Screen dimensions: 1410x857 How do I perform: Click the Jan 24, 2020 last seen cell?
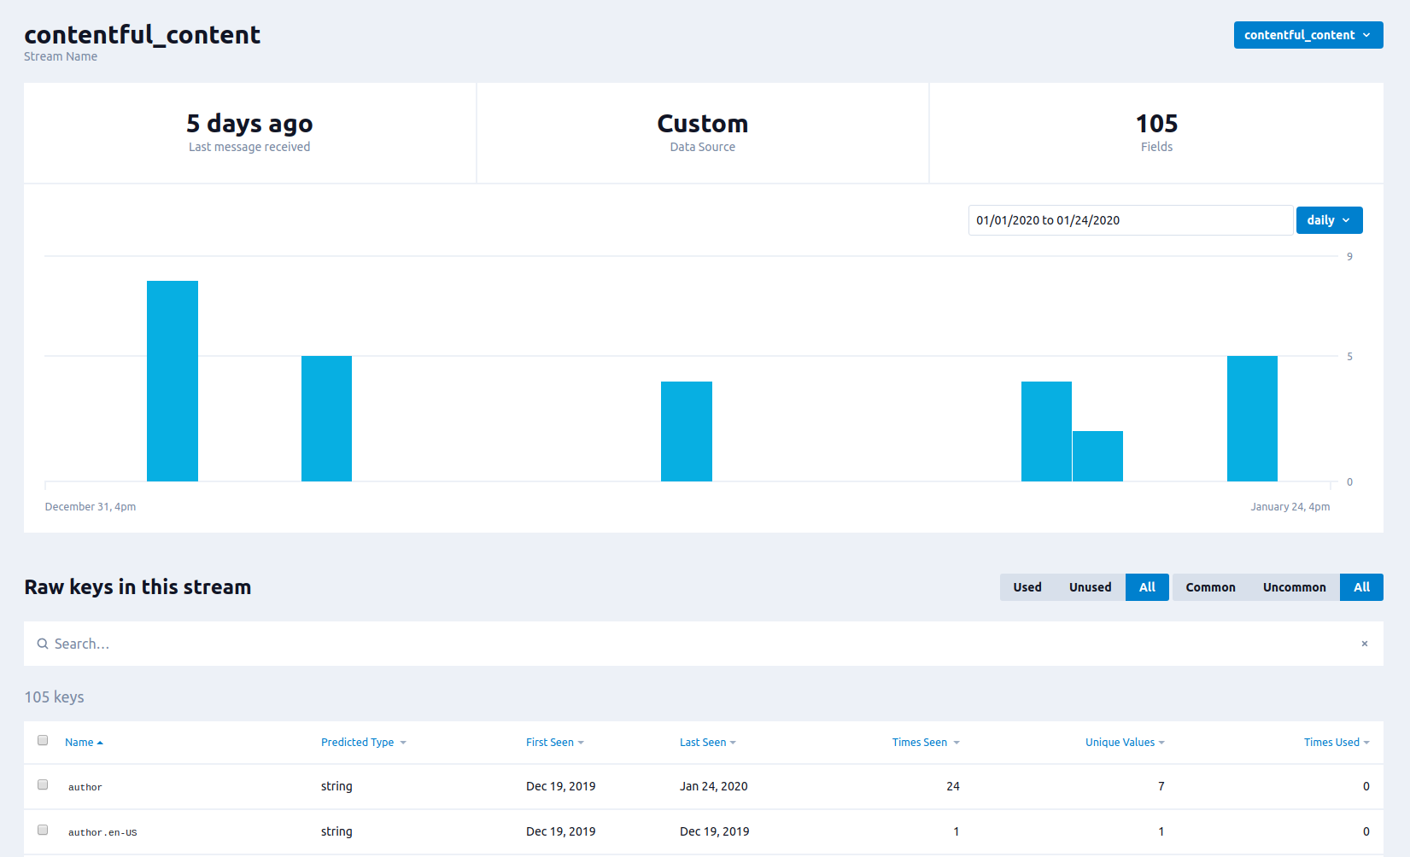[714, 786]
